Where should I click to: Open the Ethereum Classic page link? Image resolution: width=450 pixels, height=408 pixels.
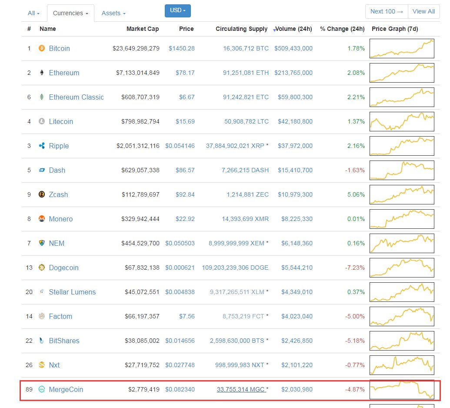click(x=76, y=97)
